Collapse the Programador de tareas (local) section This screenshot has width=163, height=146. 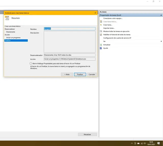[x=161, y=15]
